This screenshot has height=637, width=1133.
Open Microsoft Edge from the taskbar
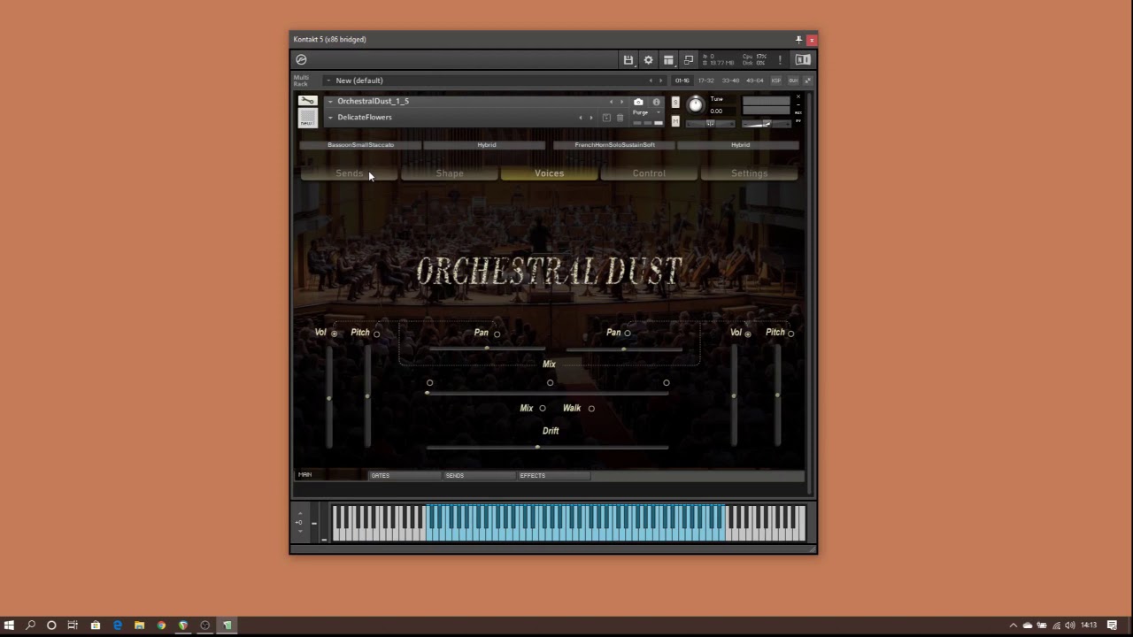[117, 625]
